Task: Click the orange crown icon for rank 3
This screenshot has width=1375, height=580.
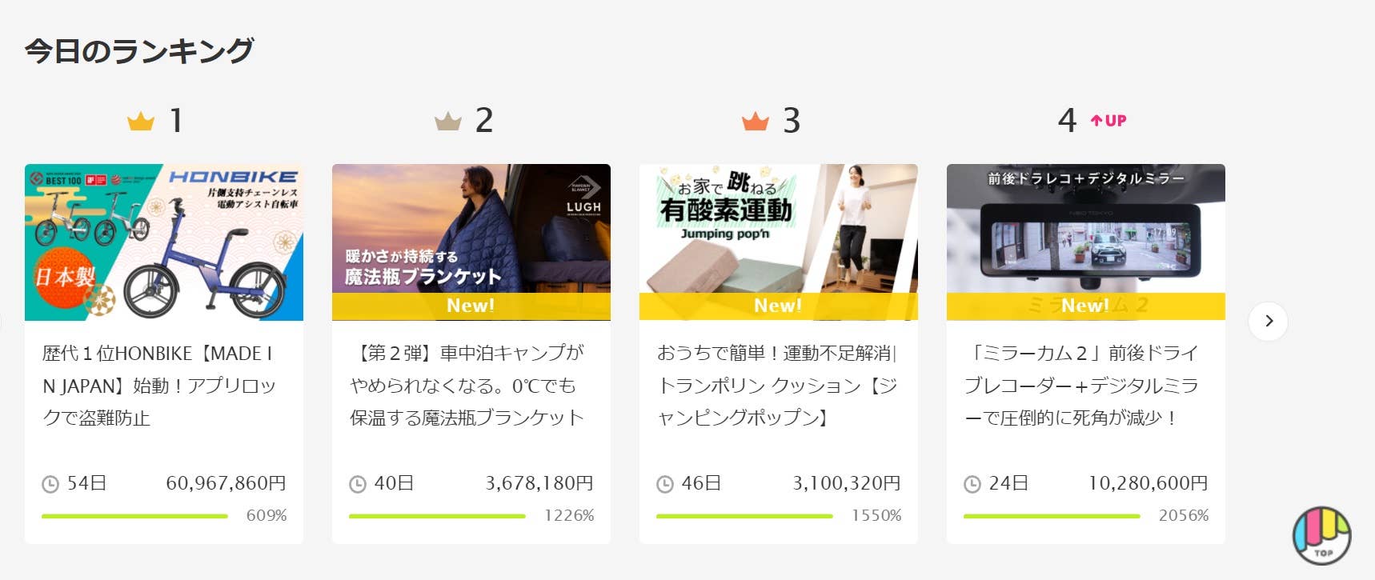Action: (756, 122)
